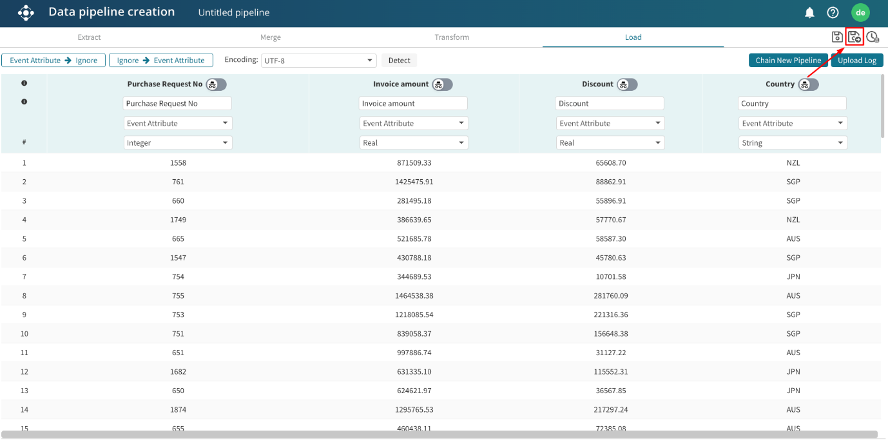Click the horizontal scrollbar at the bottom
The height and width of the screenshot is (446, 888).
coord(439,435)
